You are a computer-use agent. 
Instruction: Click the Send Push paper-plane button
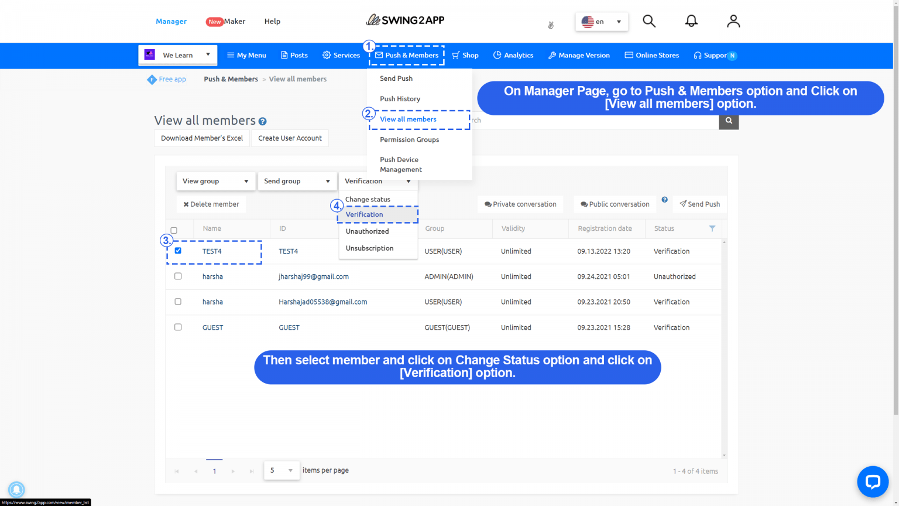point(700,204)
